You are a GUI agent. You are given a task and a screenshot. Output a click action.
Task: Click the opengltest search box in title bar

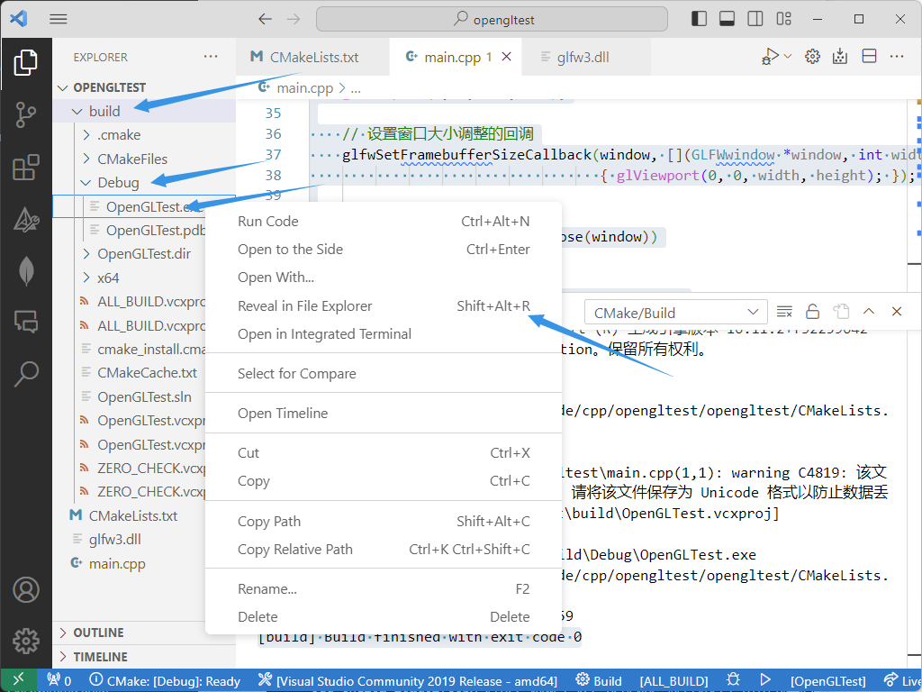pyautogui.click(x=492, y=19)
